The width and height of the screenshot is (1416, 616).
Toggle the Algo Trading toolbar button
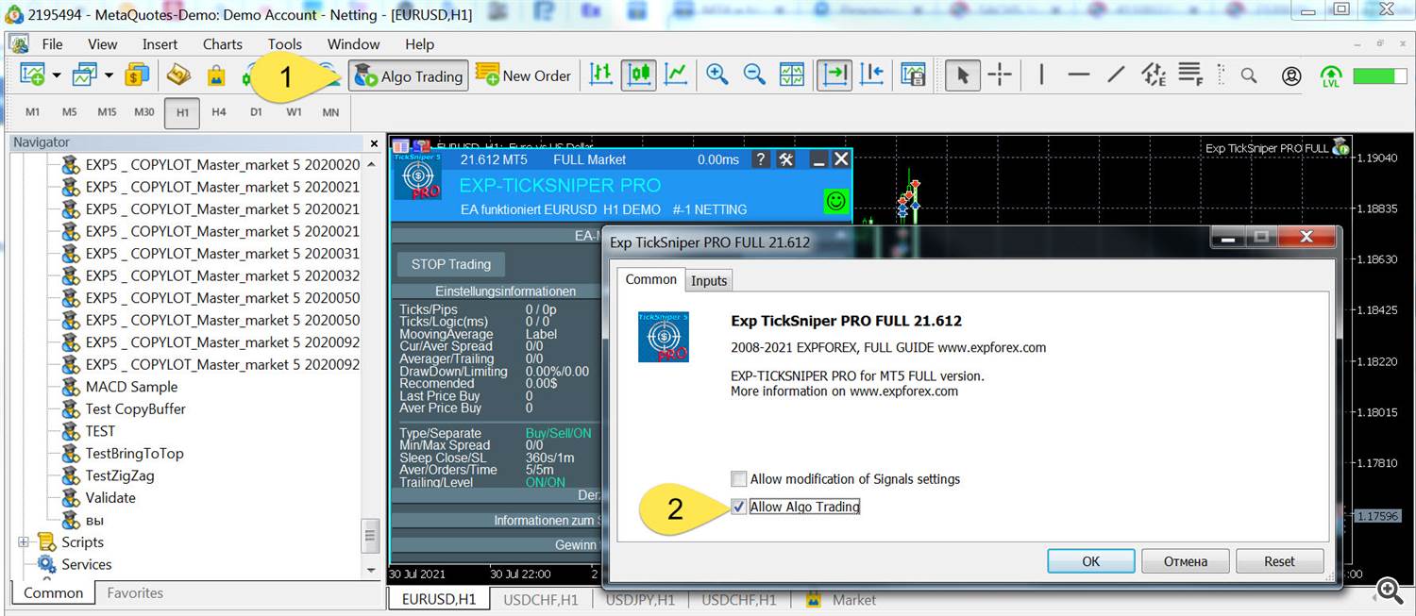click(x=409, y=76)
